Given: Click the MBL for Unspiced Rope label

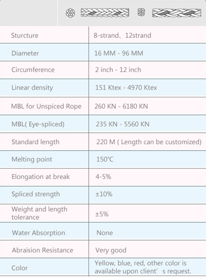Looking at the screenshot, I should click(46, 106).
